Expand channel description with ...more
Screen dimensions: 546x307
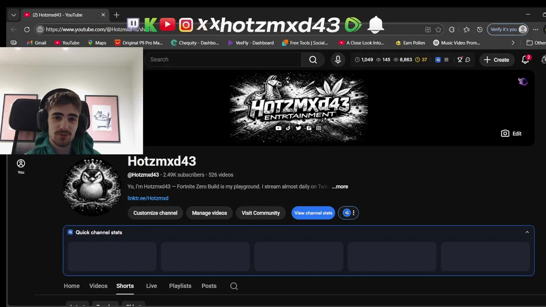coord(340,187)
